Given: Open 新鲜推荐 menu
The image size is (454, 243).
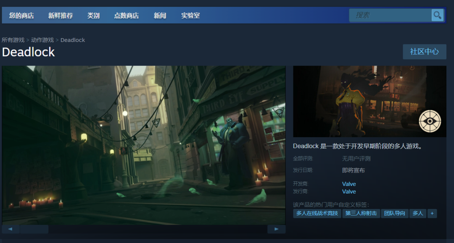Looking at the screenshot, I should [61, 16].
